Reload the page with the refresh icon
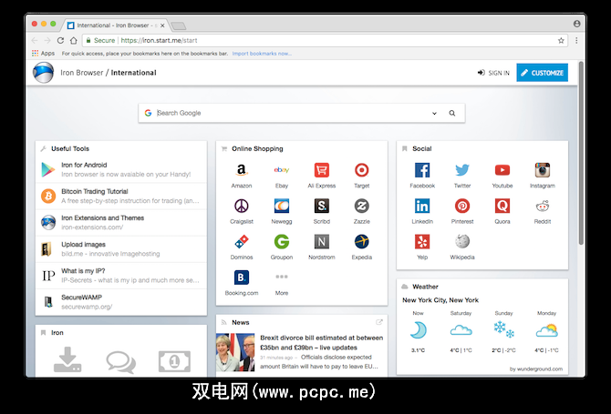The width and height of the screenshot is (611, 414). pyautogui.click(x=60, y=40)
